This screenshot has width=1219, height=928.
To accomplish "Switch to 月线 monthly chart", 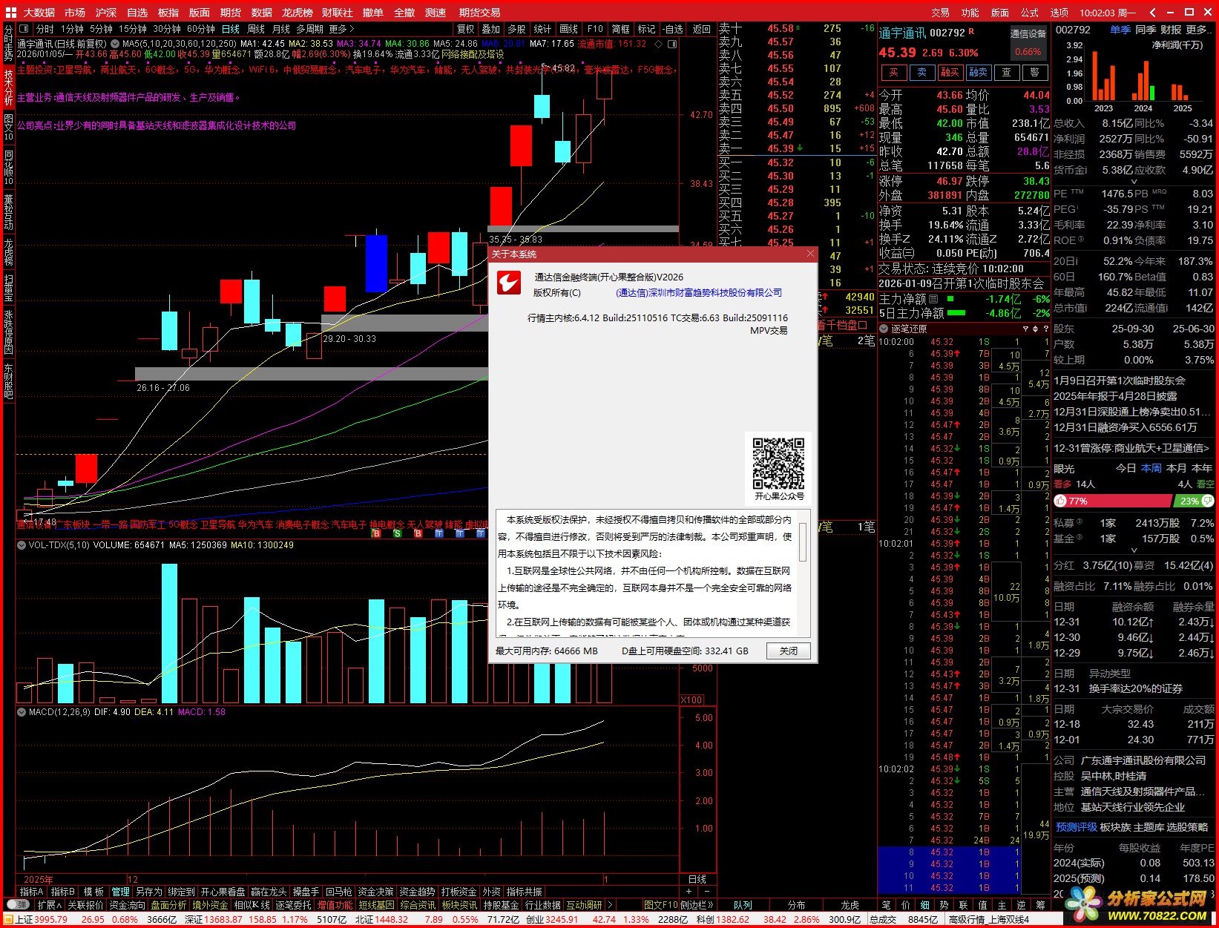I will [x=281, y=29].
